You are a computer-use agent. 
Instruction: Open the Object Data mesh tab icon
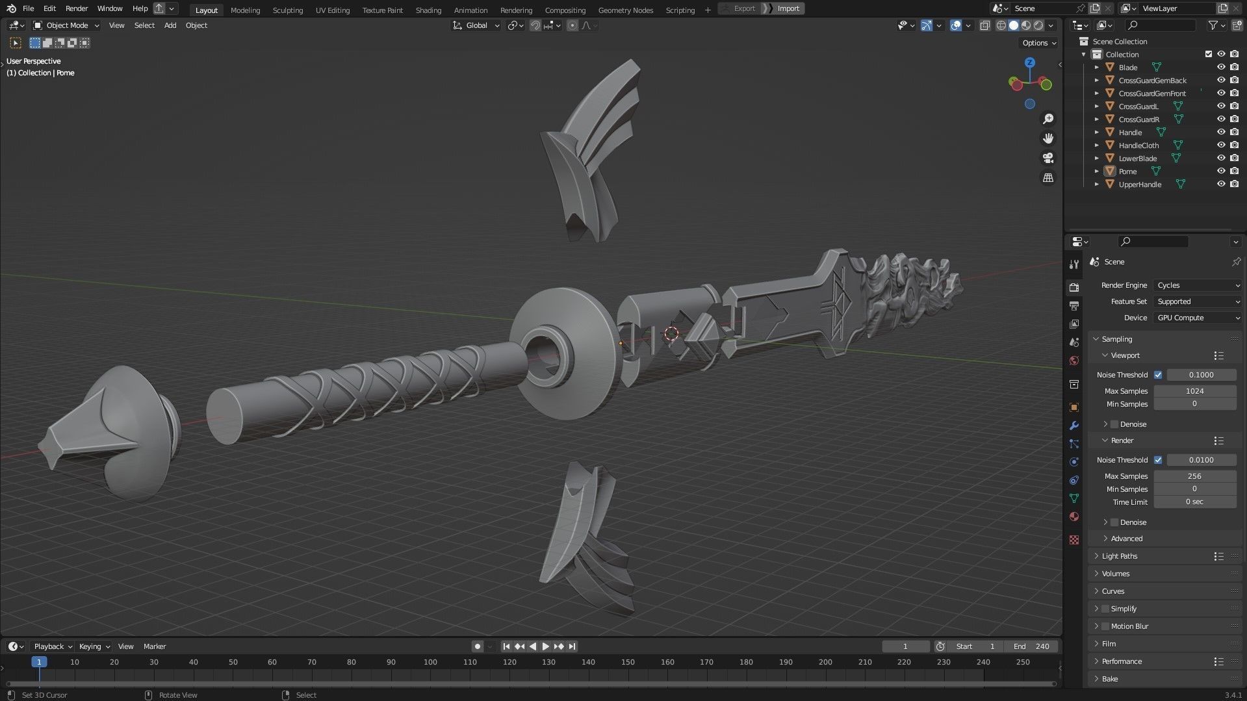click(1074, 498)
